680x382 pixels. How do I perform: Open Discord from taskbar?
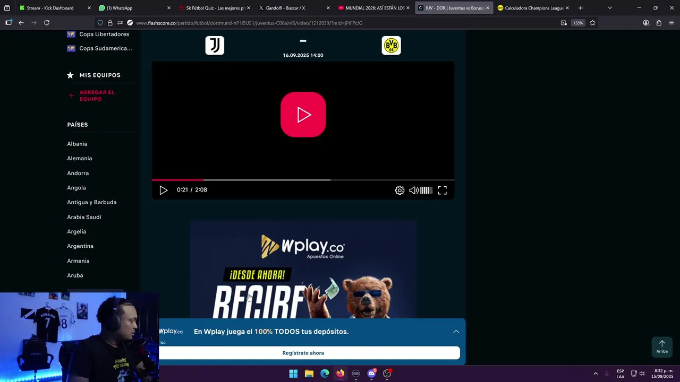tap(371, 374)
